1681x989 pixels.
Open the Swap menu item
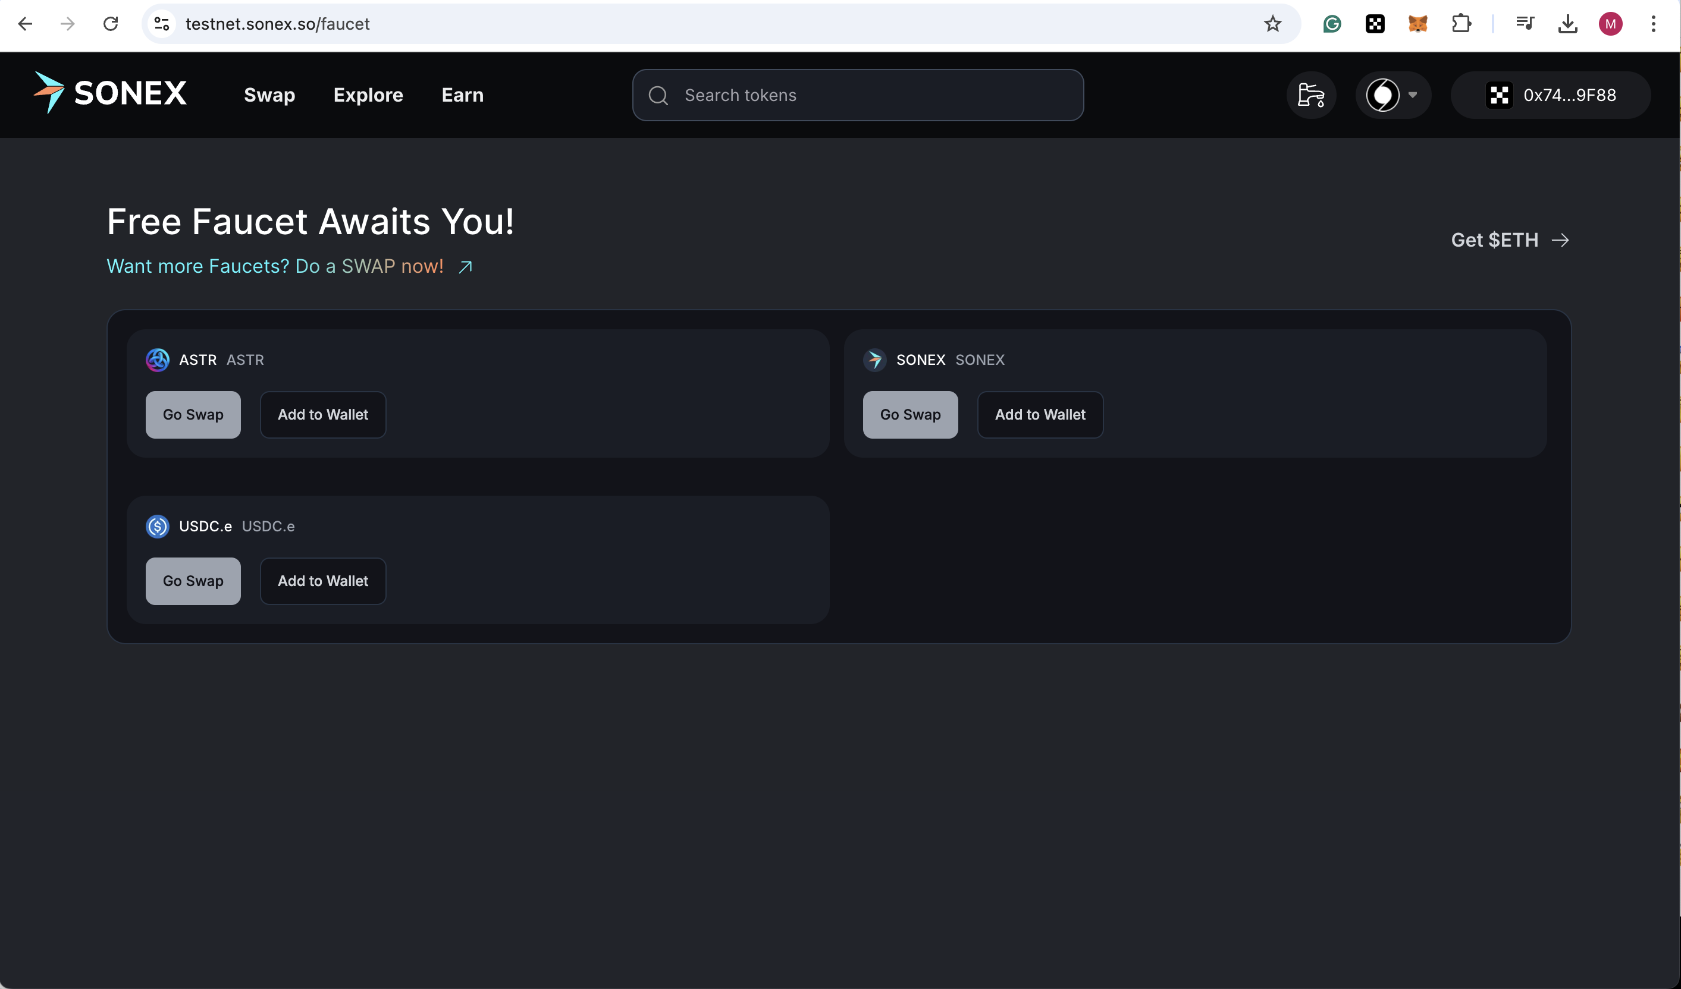pos(269,95)
